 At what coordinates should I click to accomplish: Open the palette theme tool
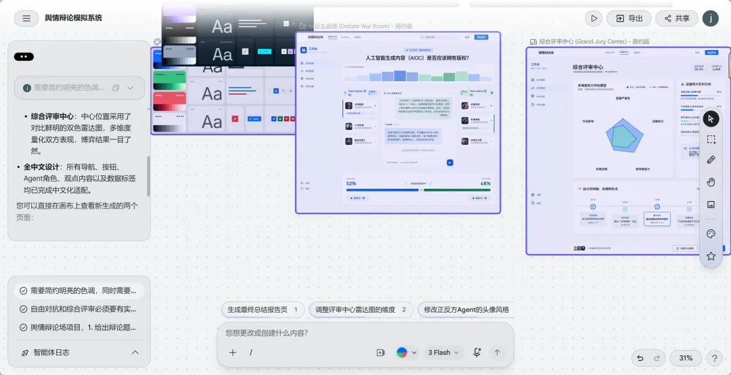(711, 234)
